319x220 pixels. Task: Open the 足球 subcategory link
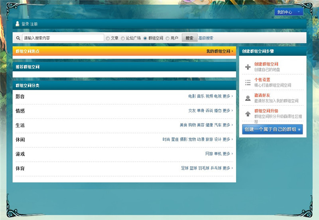[185, 168]
